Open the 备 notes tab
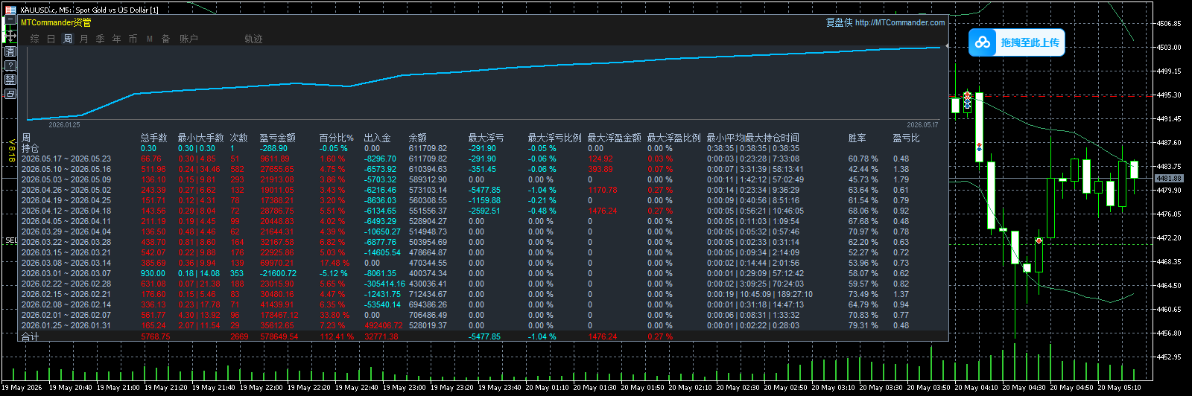The width and height of the screenshot is (1192, 396). point(166,39)
